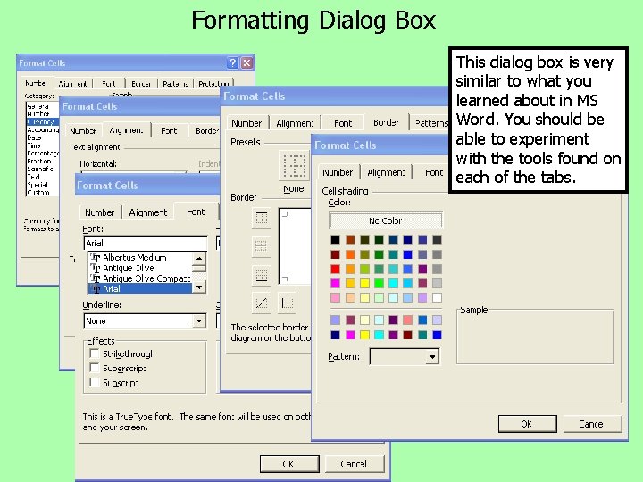The height and width of the screenshot is (482, 643).
Task: Choose the No Color button
Action: 386,220
